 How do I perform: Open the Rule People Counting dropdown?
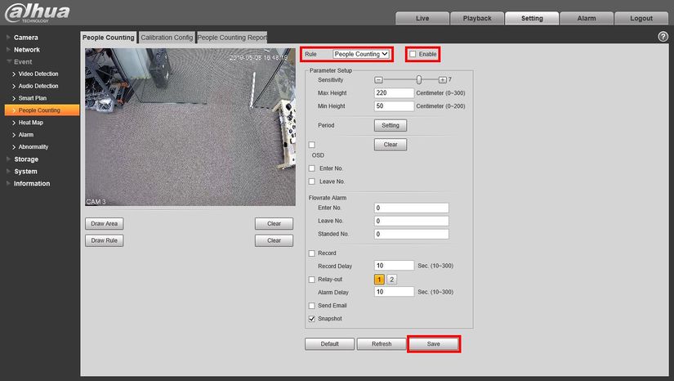[361, 54]
